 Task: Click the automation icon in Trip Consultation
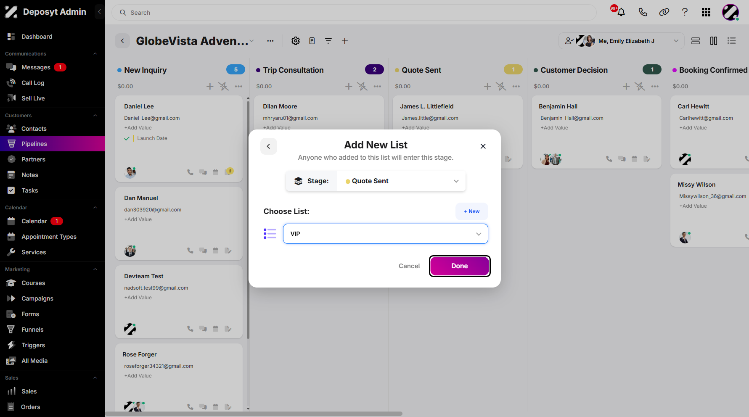[362, 86]
